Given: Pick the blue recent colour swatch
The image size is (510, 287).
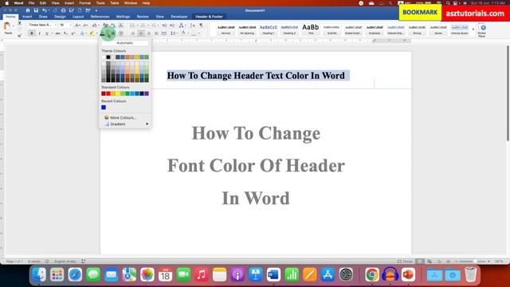Looking at the screenshot, I should point(104,108).
